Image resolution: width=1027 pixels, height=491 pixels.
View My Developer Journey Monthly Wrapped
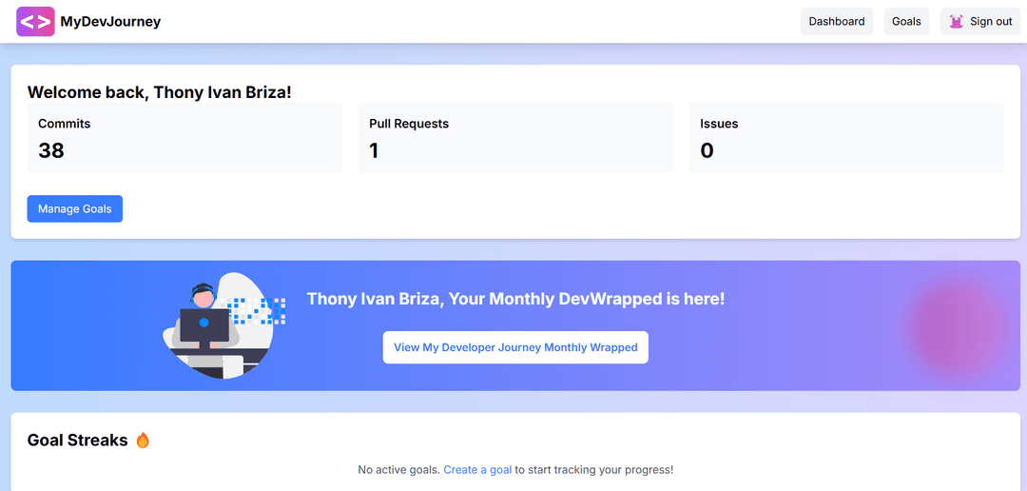(x=515, y=347)
